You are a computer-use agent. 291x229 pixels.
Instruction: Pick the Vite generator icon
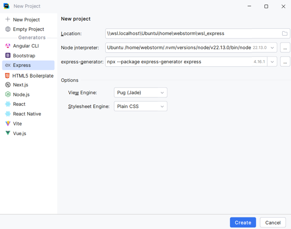pos(8,123)
